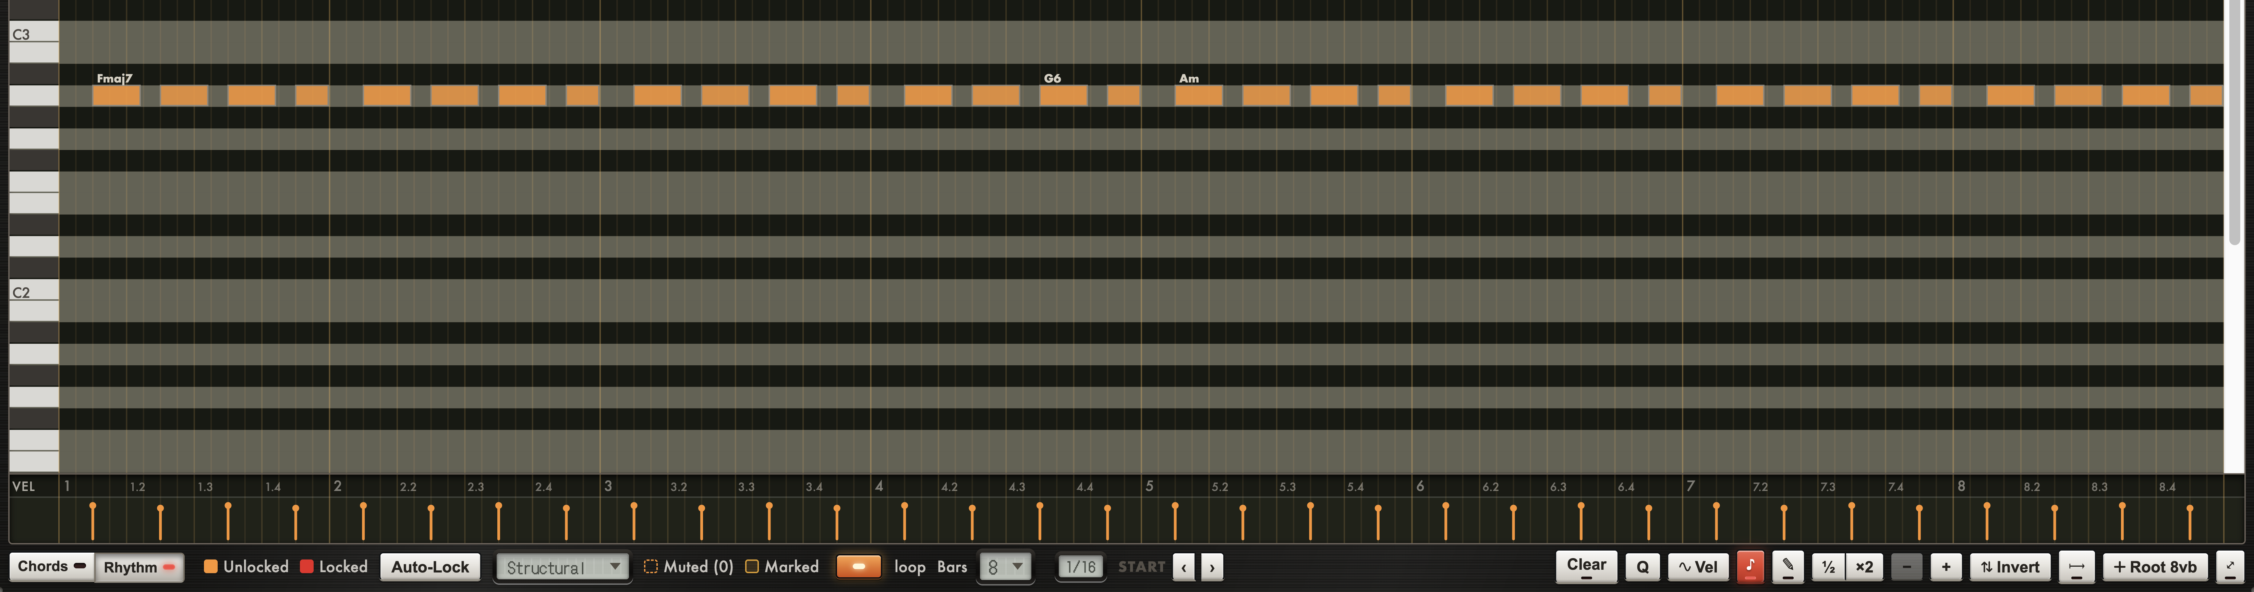Image resolution: width=2254 pixels, height=592 pixels.
Task: Click the 1/16 grid resolution field
Action: (x=1081, y=567)
